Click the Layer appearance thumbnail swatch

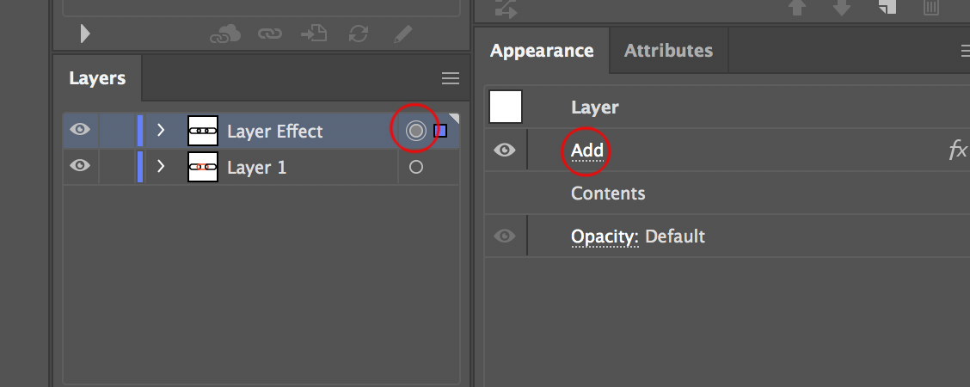tap(506, 107)
